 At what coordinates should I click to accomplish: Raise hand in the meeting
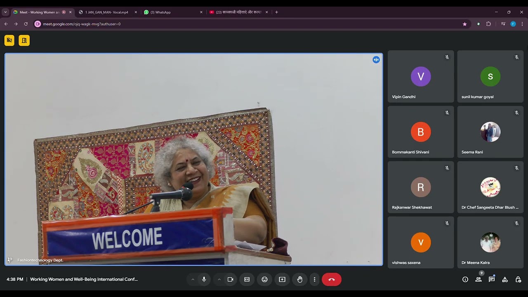coord(300,279)
